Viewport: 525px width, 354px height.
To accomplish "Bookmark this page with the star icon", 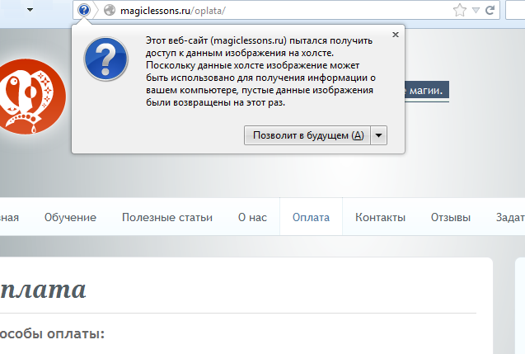I will 460,11.
